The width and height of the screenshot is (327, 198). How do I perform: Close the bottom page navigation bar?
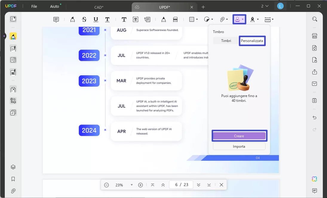(x=222, y=185)
